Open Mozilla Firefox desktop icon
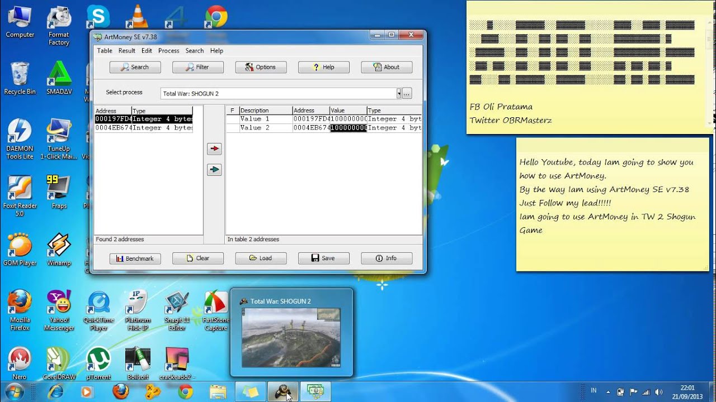 pyautogui.click(x=20, y=310)
